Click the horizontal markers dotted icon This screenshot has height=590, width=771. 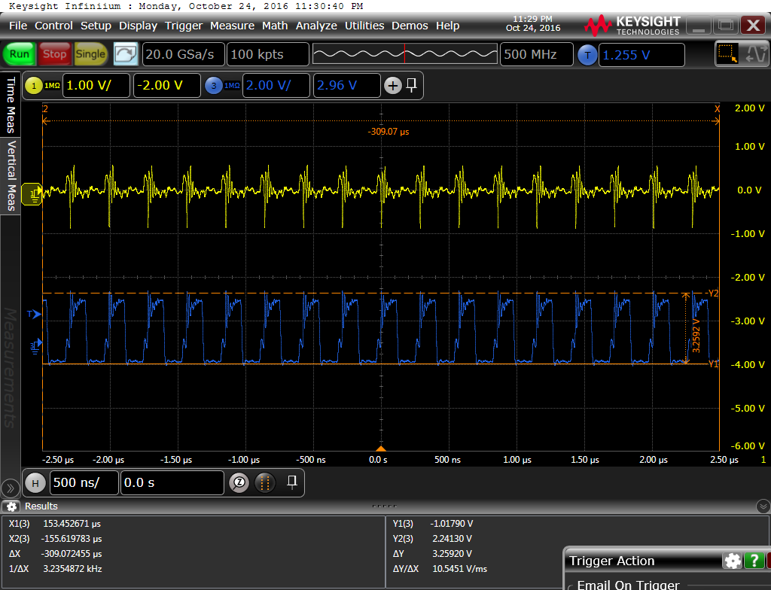click(x=264, y=483)
